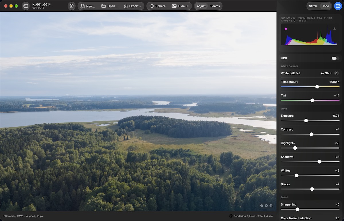Open the settings gear in toolbar
This screenshot has width=344, height=221.
(x=72, y=6)
